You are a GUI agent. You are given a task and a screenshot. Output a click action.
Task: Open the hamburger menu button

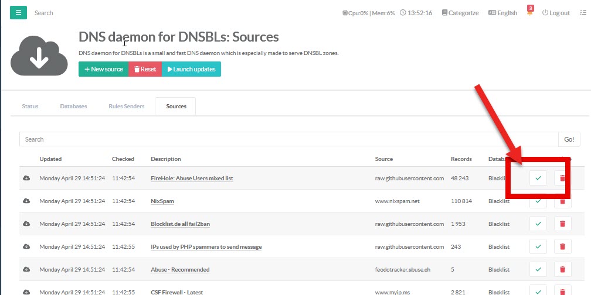pos(18,12)
